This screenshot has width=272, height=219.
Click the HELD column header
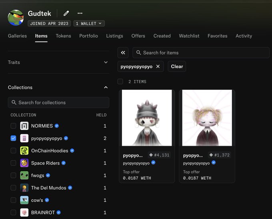(101, 115)
